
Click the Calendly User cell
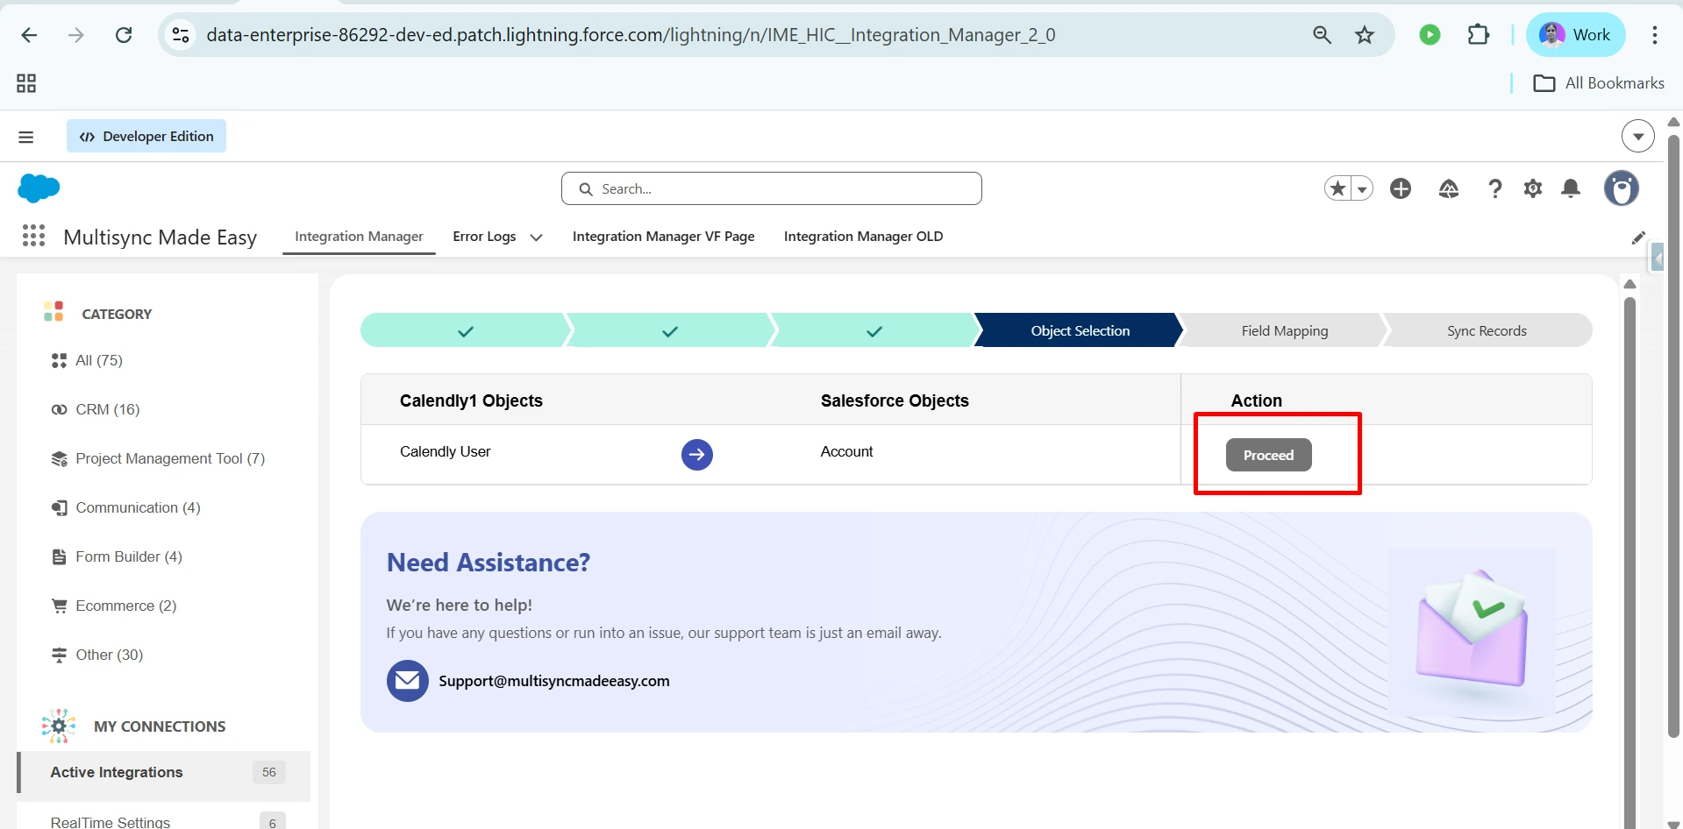[445, 451]
